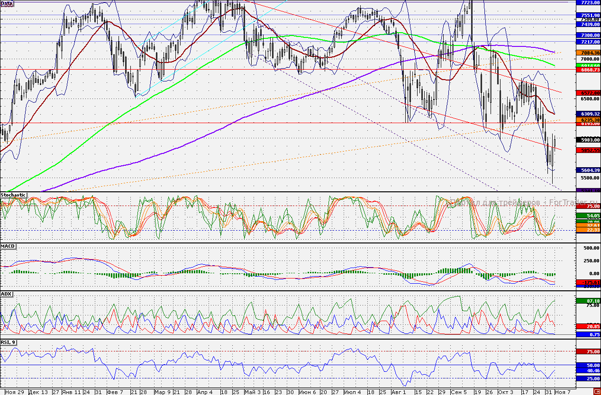
Task: Select the 7723.00 price label
Action: point(588,3)
